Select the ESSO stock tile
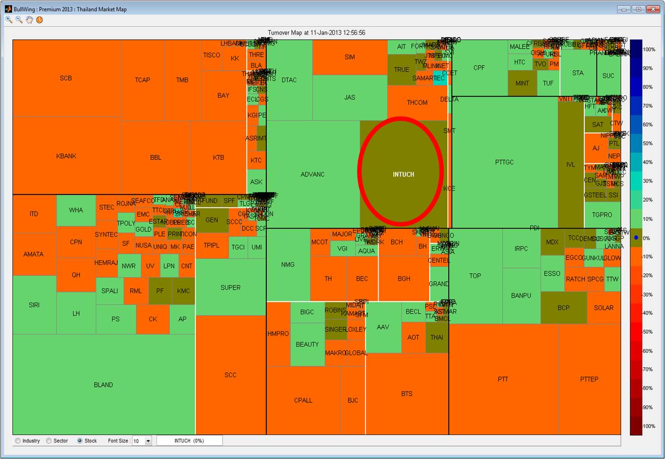 click(x=552, y=274)
